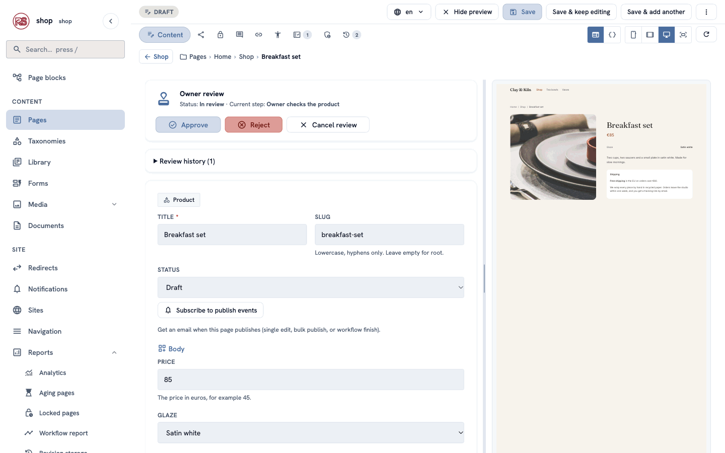The image size is (725, 453).
Task: Open the Glaze dropdown showing Satin white
Action: 311,433
